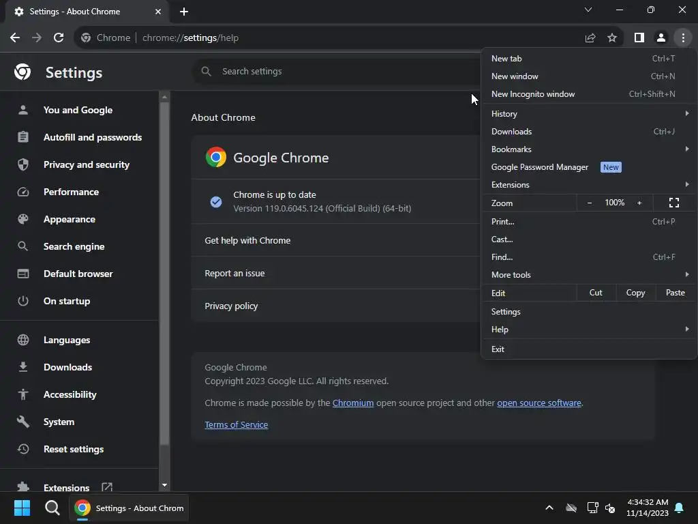Close the Settings - About Chrome tab
Image resolution: width=698 pixels, height=524 pixels.
click(x=158, y=12)
